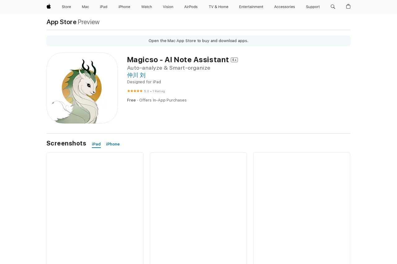Open the Accessories menu
Screen dimensions: 397x264
pyautogui.click(x=284, y=7)
